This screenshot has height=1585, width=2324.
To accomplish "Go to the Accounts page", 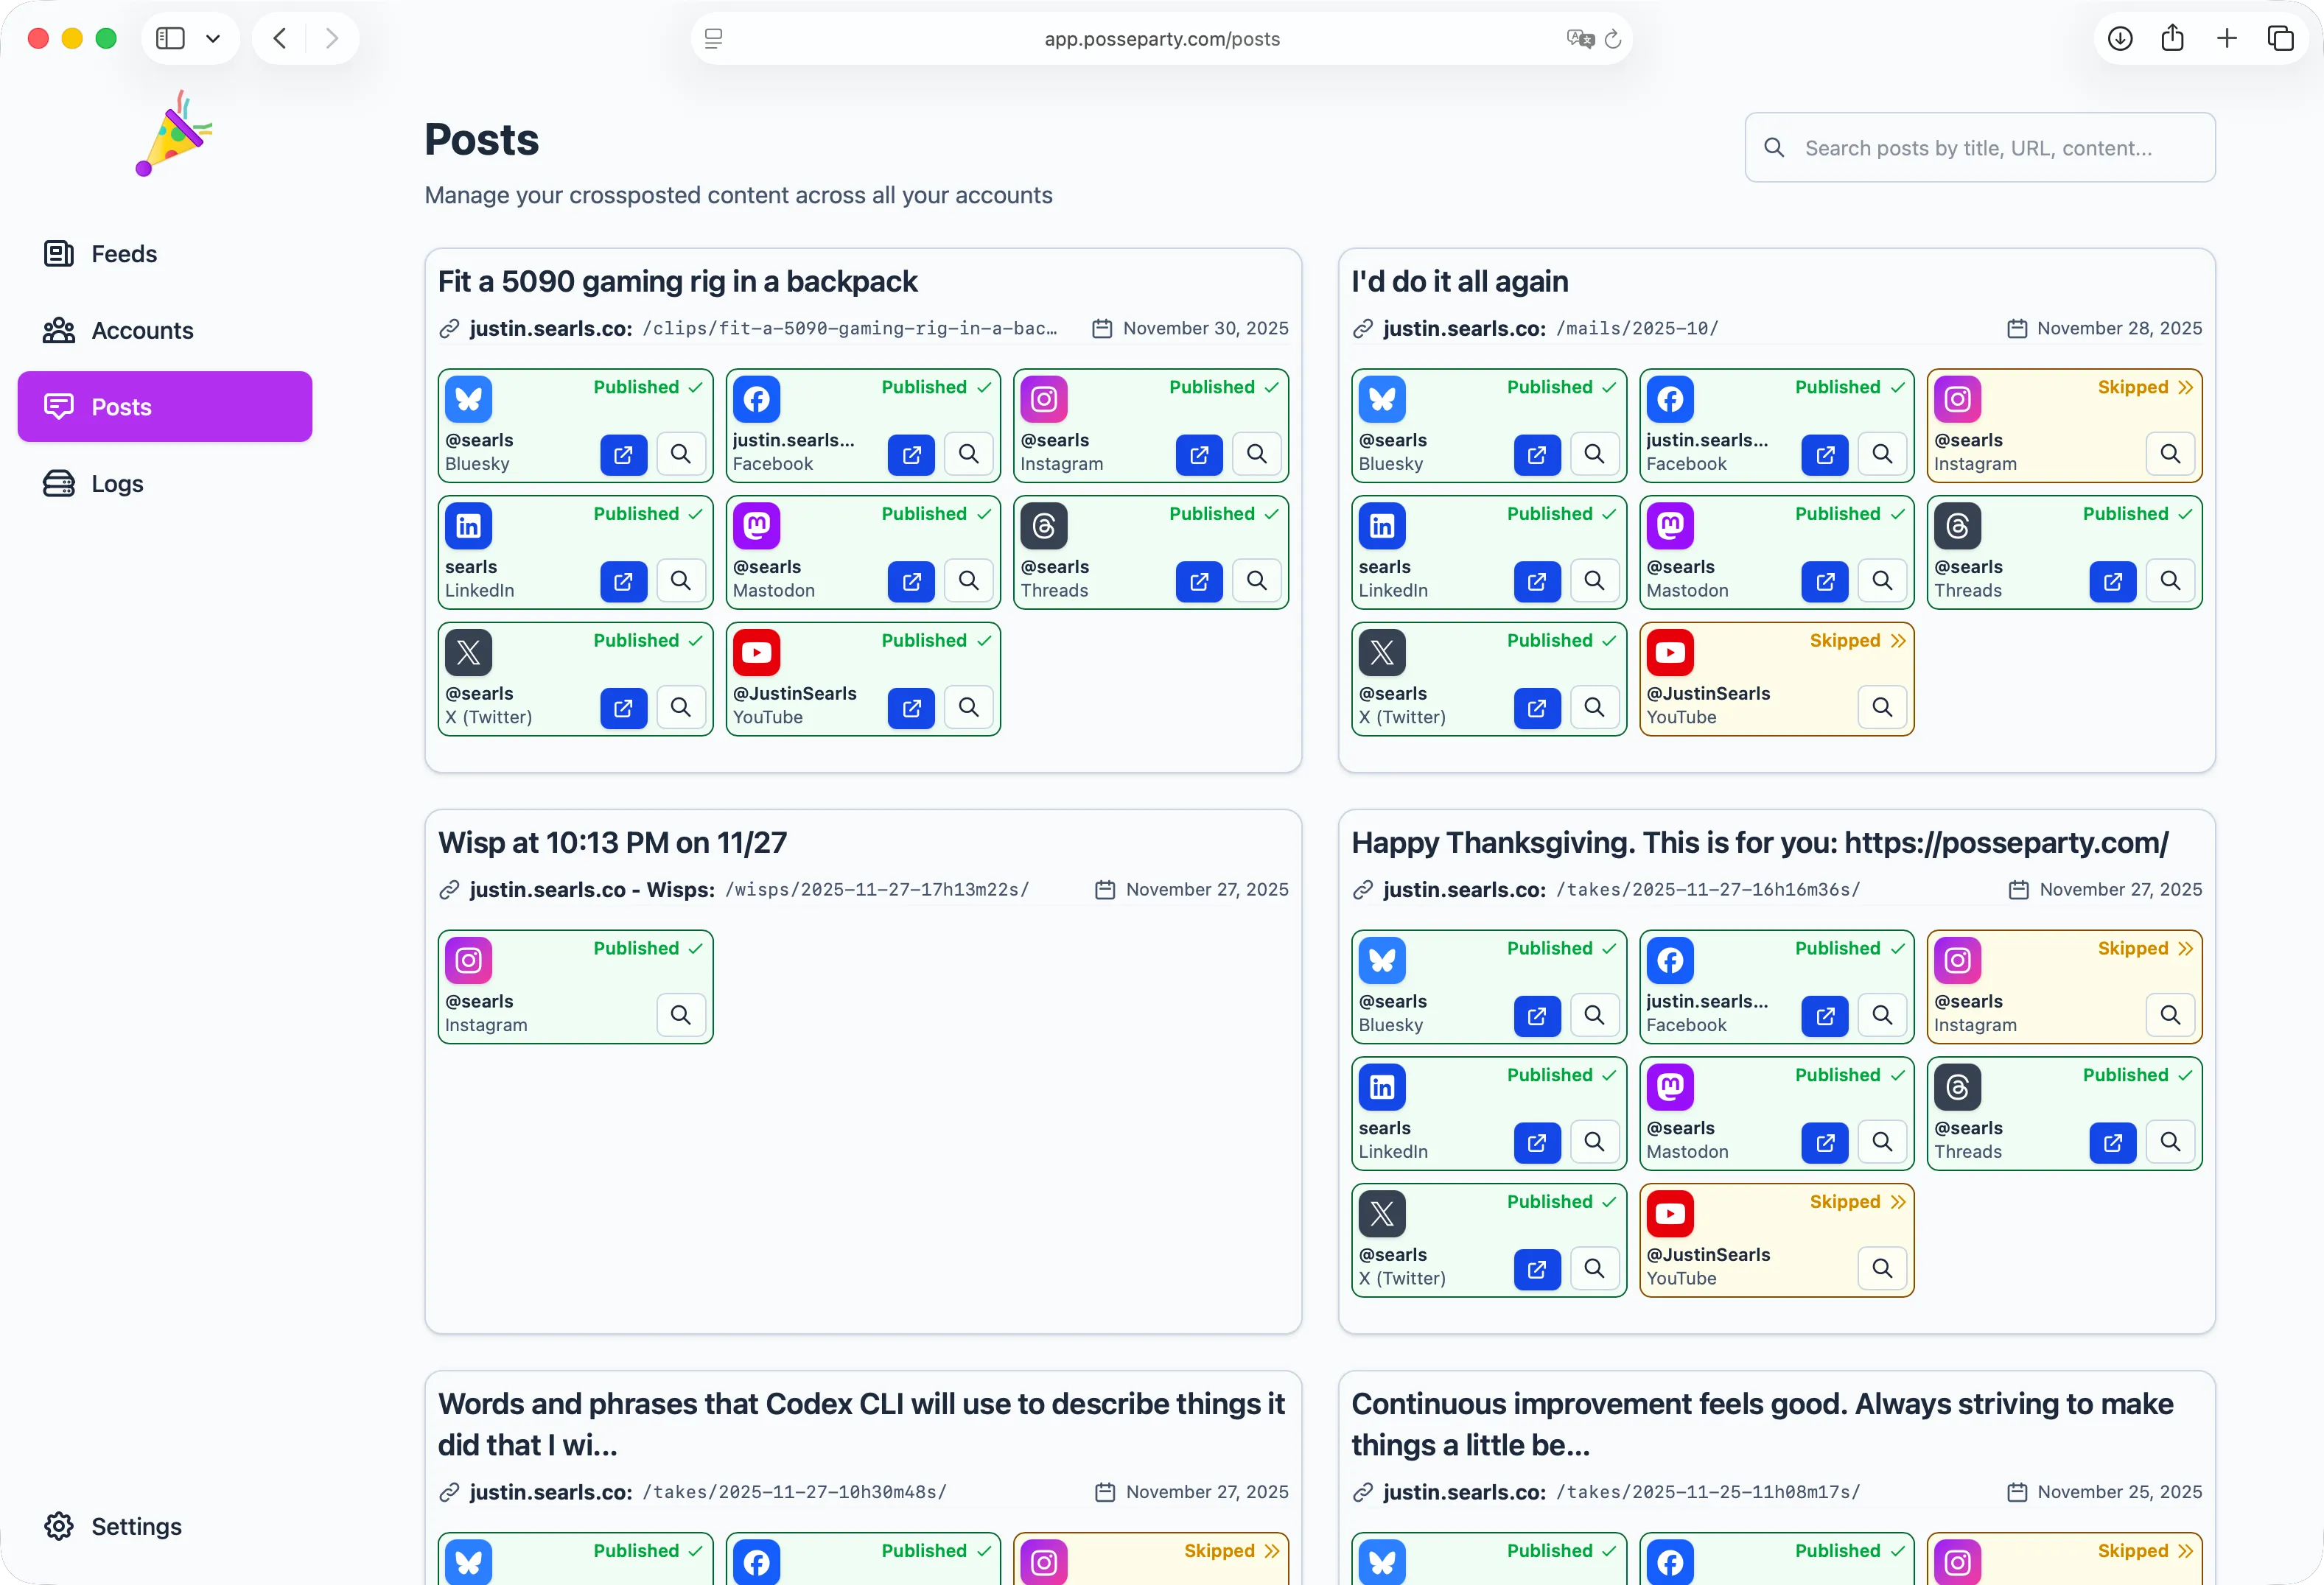I will [x=142, y=331].
